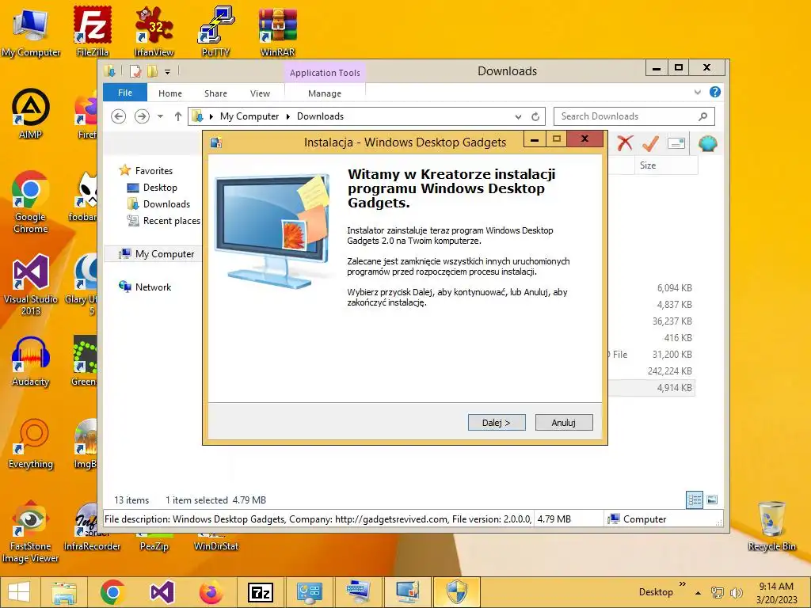Click the Size column header

tap(665, 165)
